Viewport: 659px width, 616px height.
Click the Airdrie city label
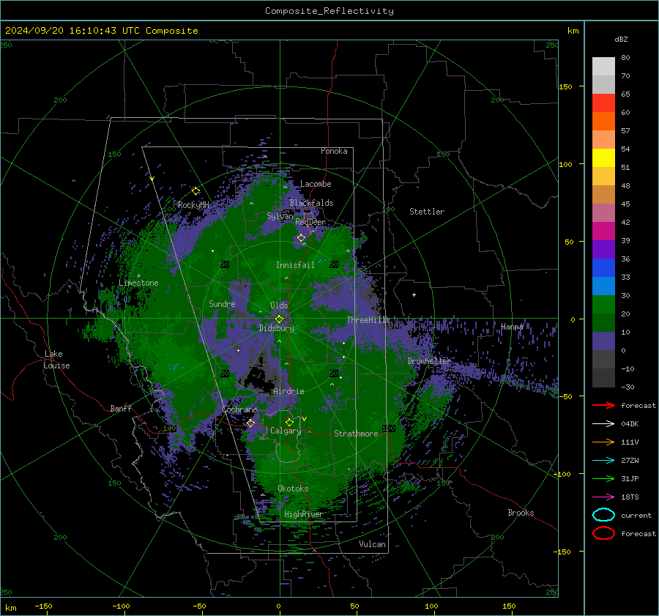[x=288, y=391]
